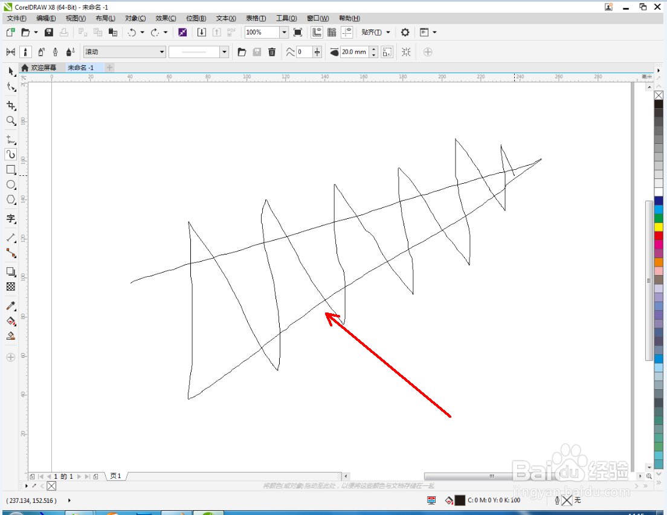
Task: Select the Smart Fill tool
Action: point(11,336)
